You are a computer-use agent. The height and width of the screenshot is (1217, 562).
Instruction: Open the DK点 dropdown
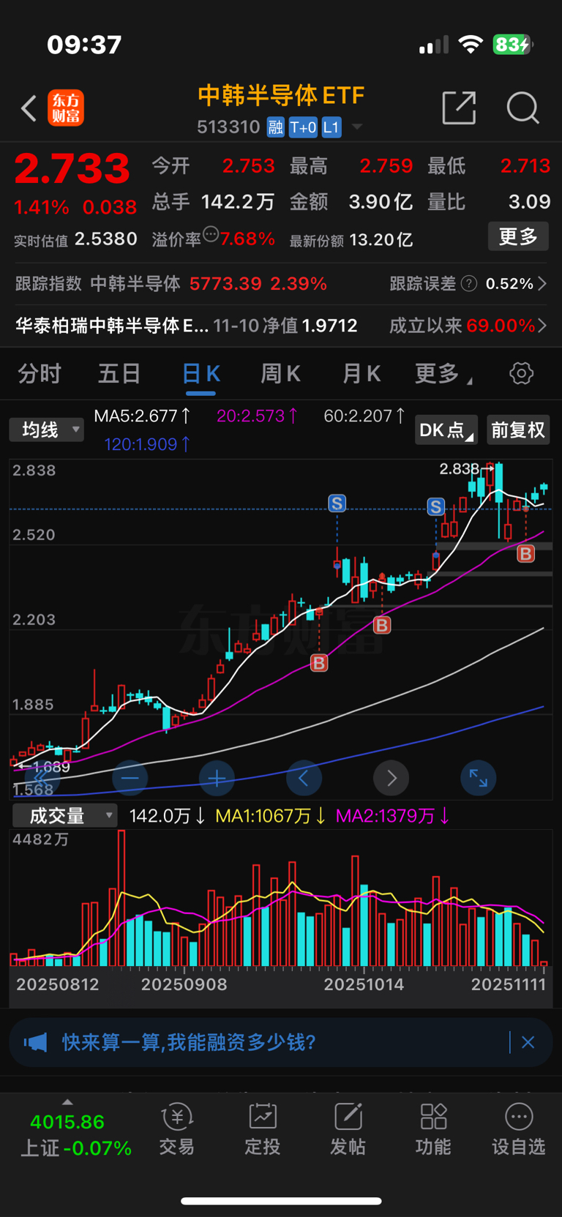coord(446,430)
